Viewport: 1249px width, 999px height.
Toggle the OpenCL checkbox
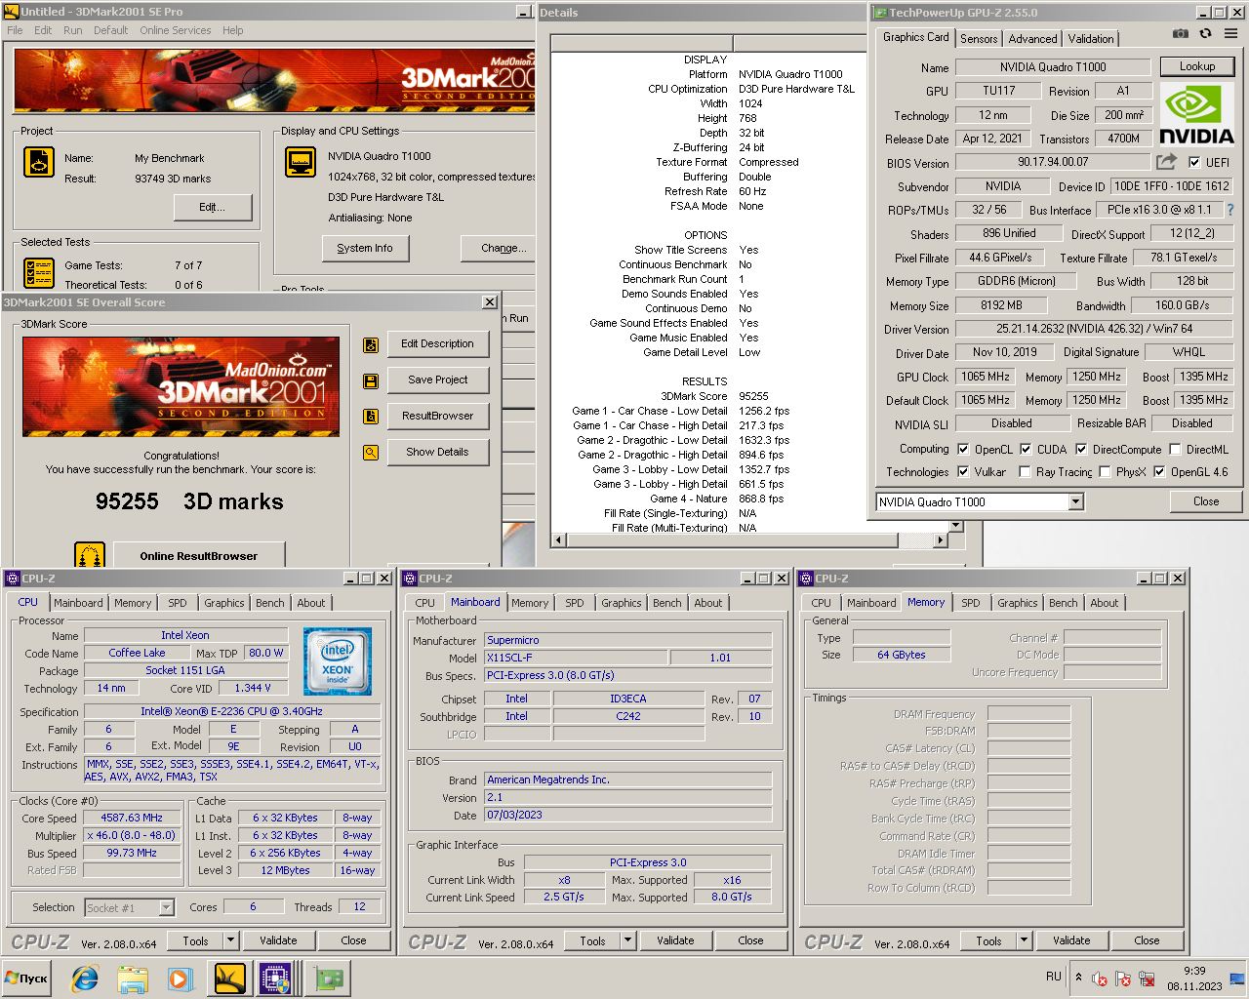tap(964, 450)
